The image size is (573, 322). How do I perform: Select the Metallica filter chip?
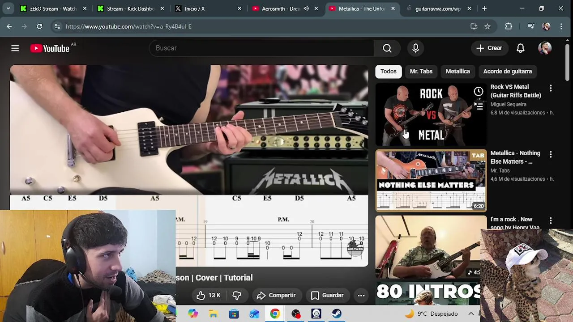(x=458, y=72)
